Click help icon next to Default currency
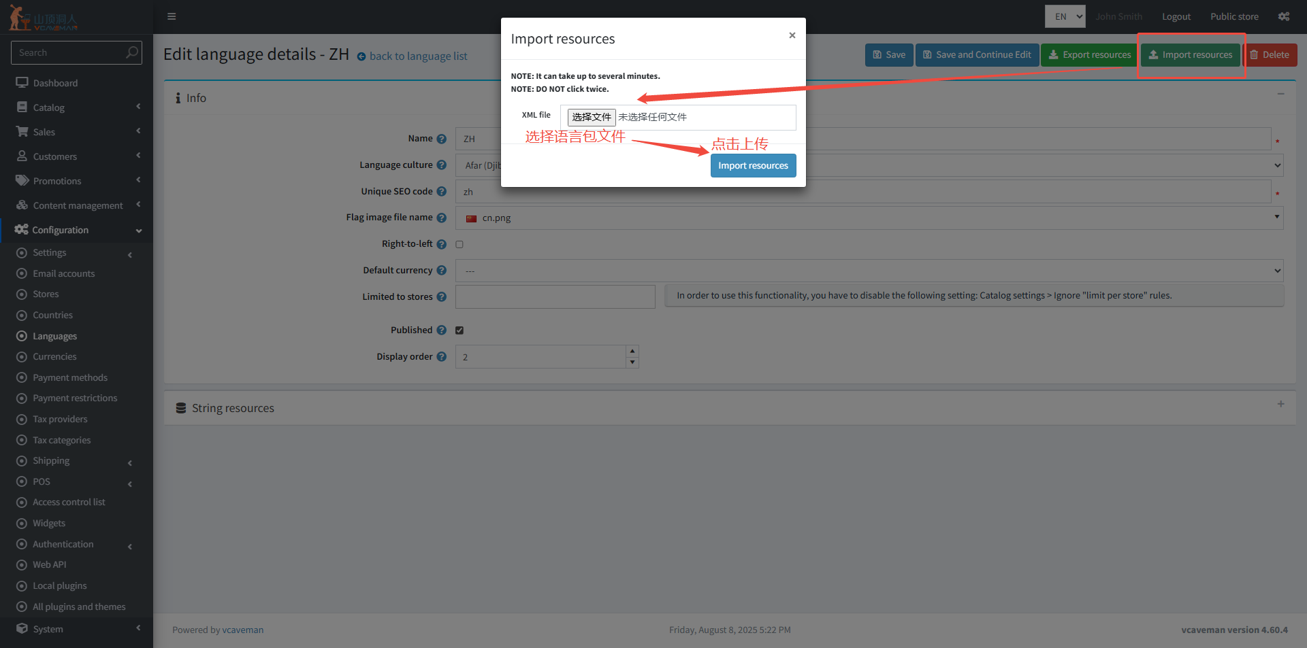This screenshot has height=648, width=1307. 441,271
